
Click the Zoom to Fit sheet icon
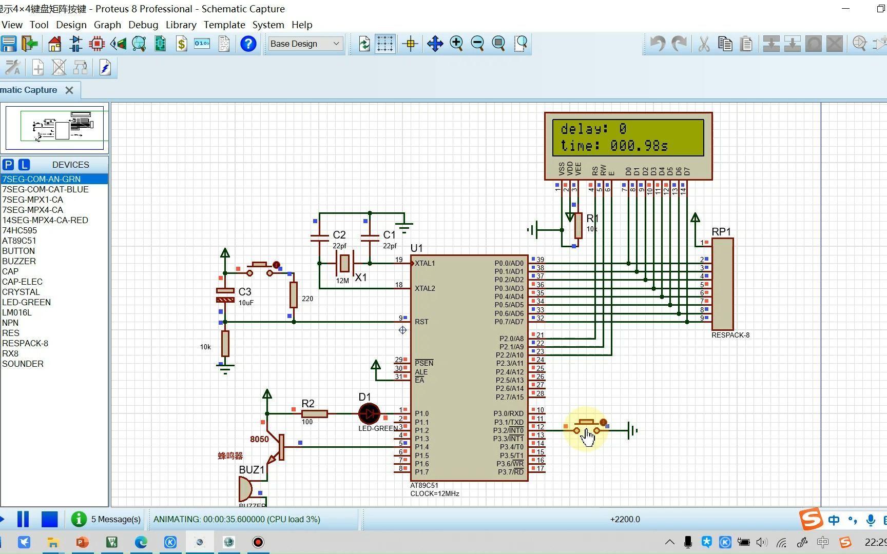coord(498,44)
